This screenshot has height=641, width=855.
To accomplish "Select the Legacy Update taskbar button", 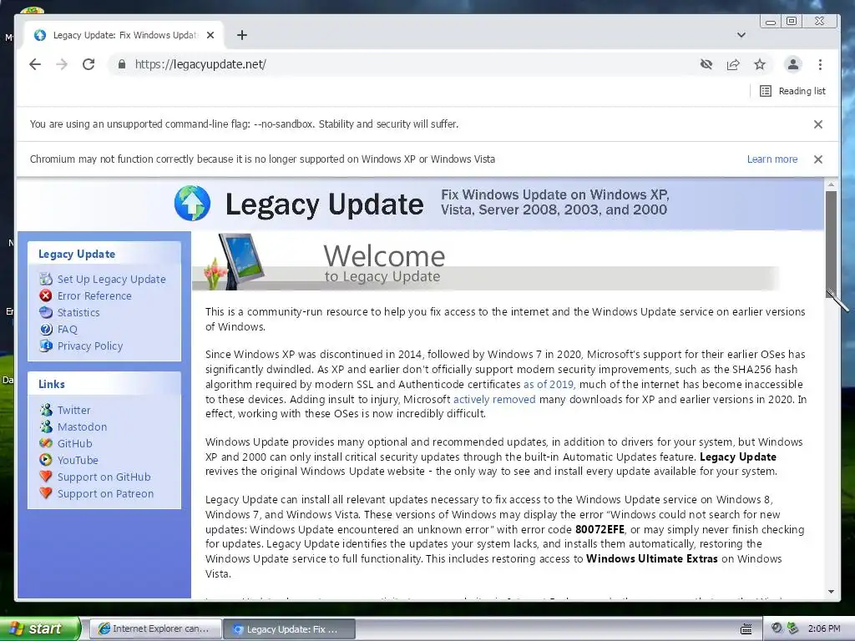I will (289, 629).
